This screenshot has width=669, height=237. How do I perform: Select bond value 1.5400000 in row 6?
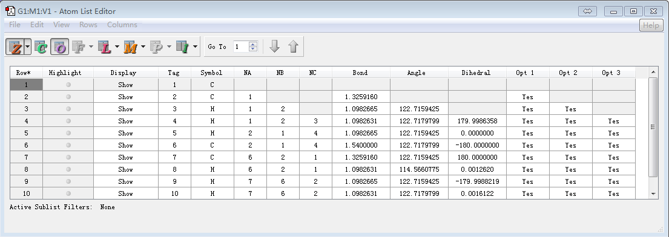tap(361, 145)
